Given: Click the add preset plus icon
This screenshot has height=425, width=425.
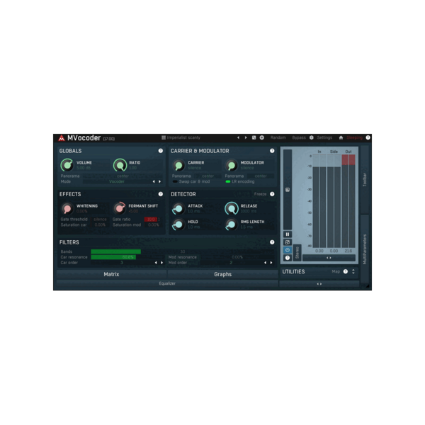Looking at the screenshot, I should 262,137.
